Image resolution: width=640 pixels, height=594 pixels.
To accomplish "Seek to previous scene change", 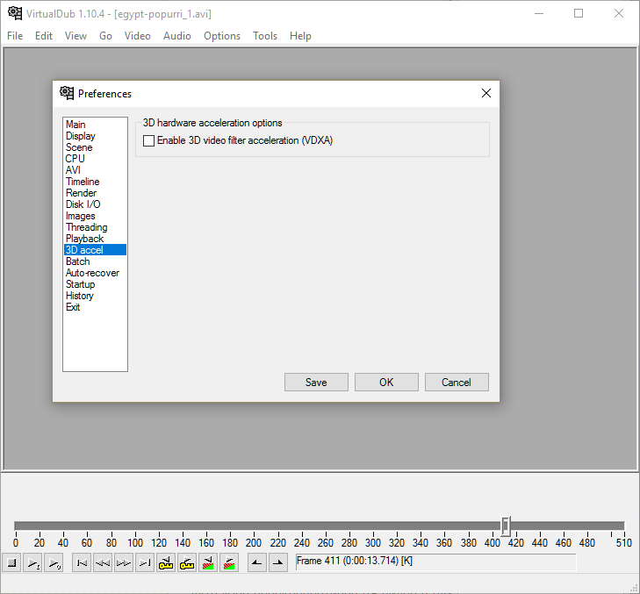I will point(208,563).
